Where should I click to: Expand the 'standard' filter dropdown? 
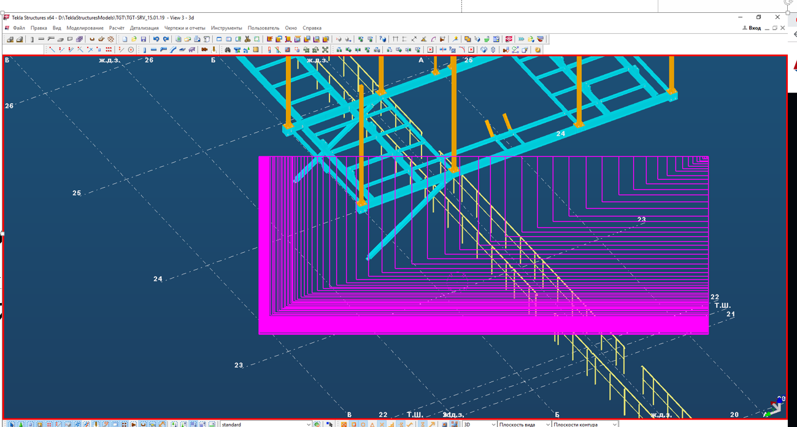pos(308,424)
